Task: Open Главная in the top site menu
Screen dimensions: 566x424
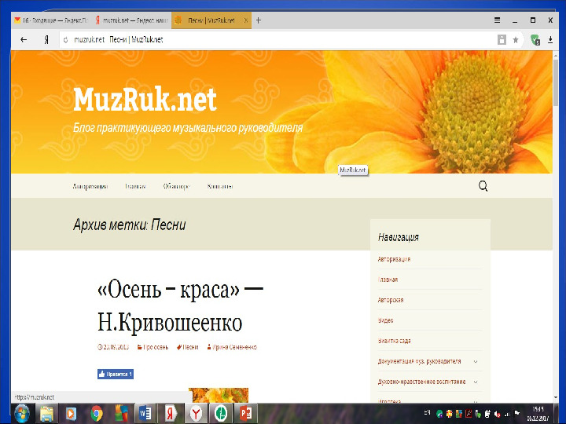Action: point(135,186)
